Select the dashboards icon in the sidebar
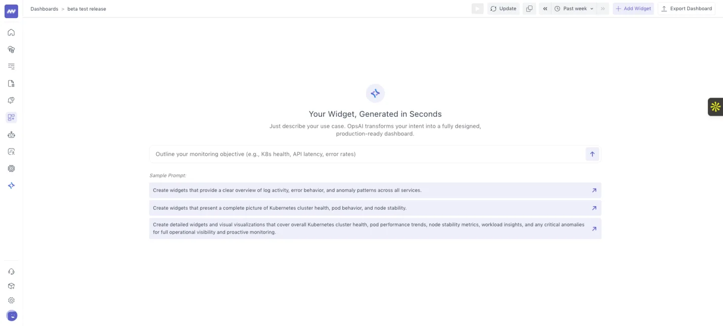This screenshot has height=326, width=723. [11, 118]
